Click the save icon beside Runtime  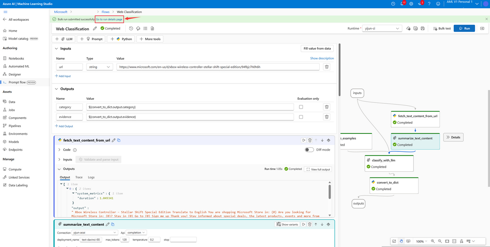[x=423, y=28]
